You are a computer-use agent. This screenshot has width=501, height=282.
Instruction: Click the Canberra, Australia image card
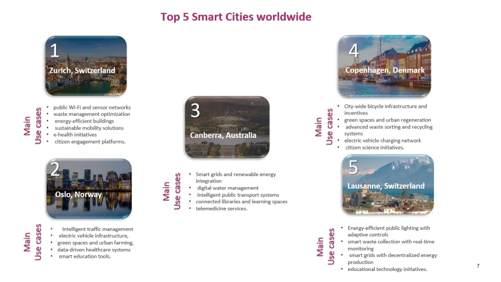tap(227, 127)
